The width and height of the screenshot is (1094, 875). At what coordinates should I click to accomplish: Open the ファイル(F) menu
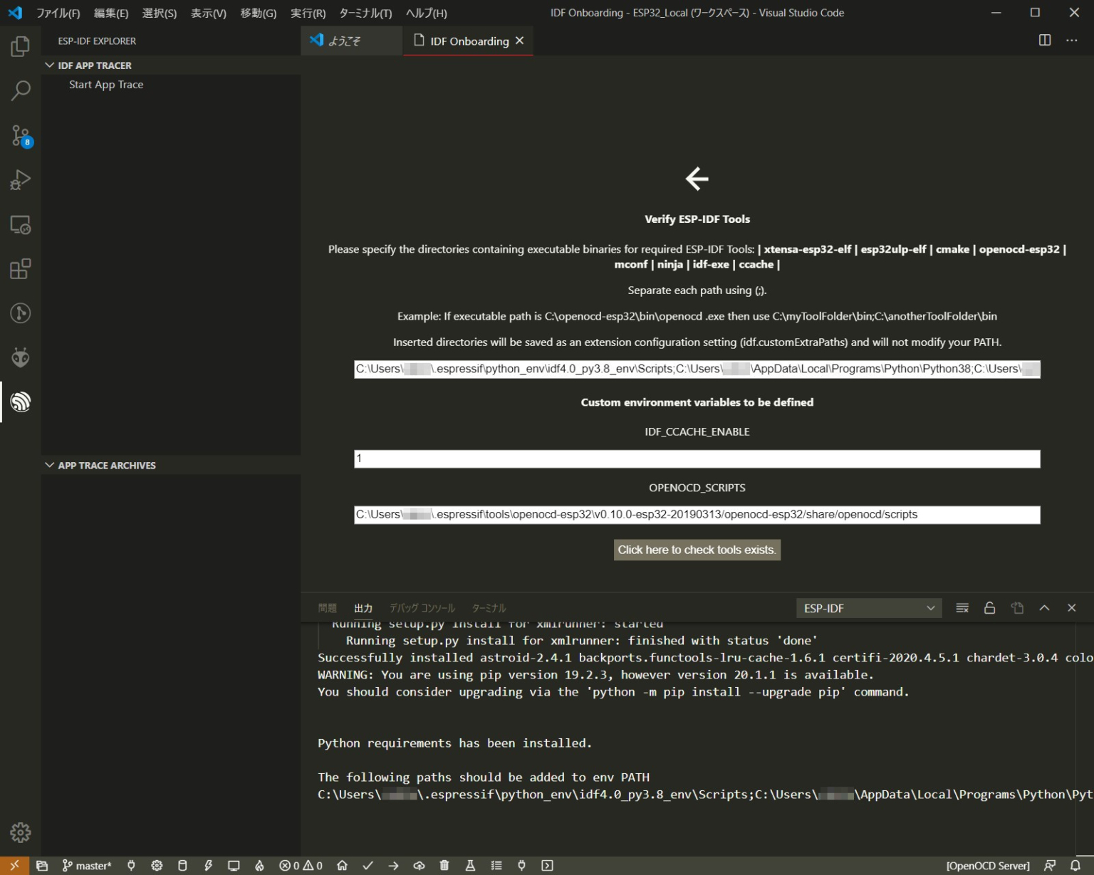(x=58, y=13)
